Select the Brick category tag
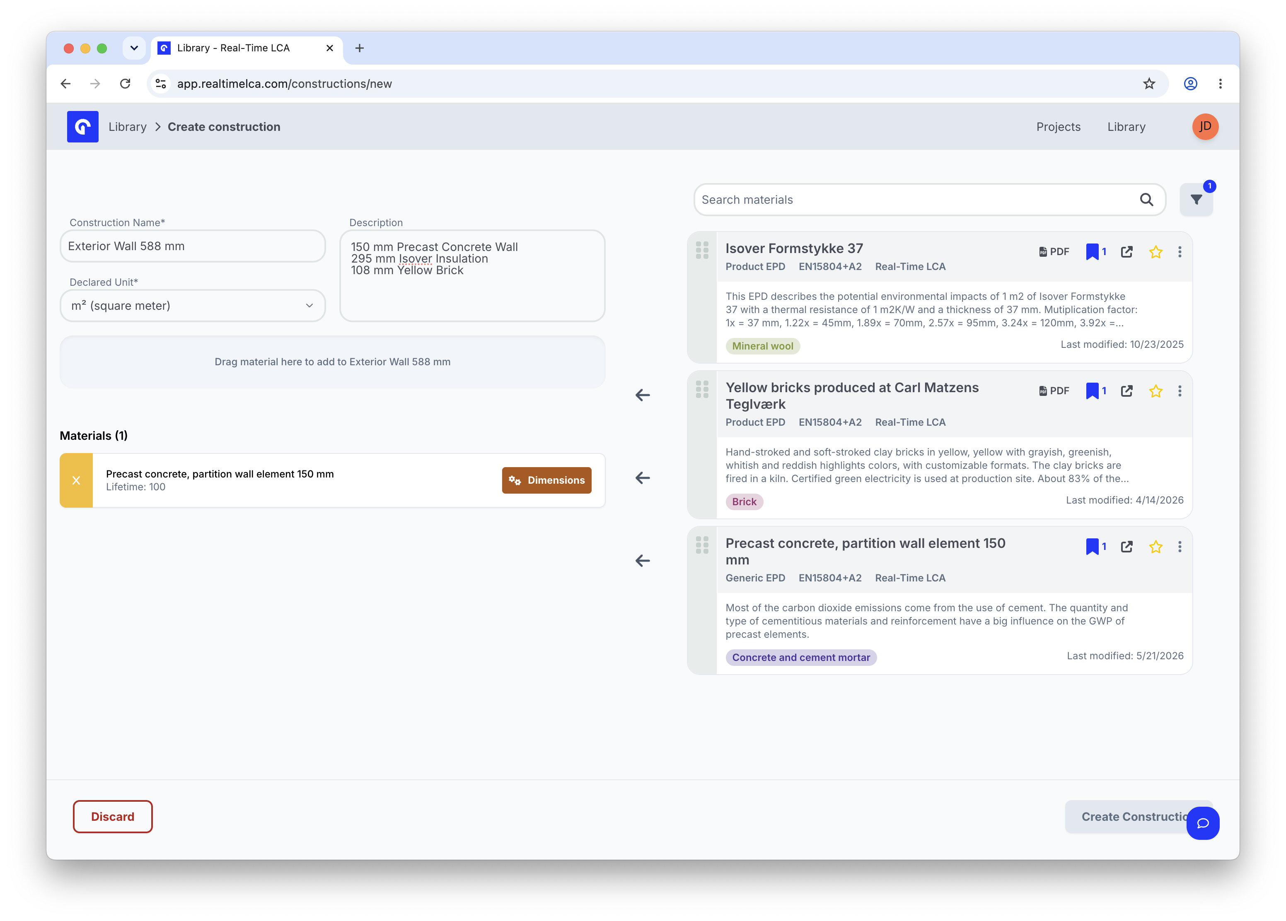The image size is (1286, 921). point(744,501)
